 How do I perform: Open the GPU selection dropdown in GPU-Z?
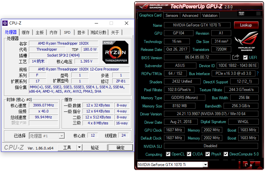pyautogui.click(x=205, y=165)
